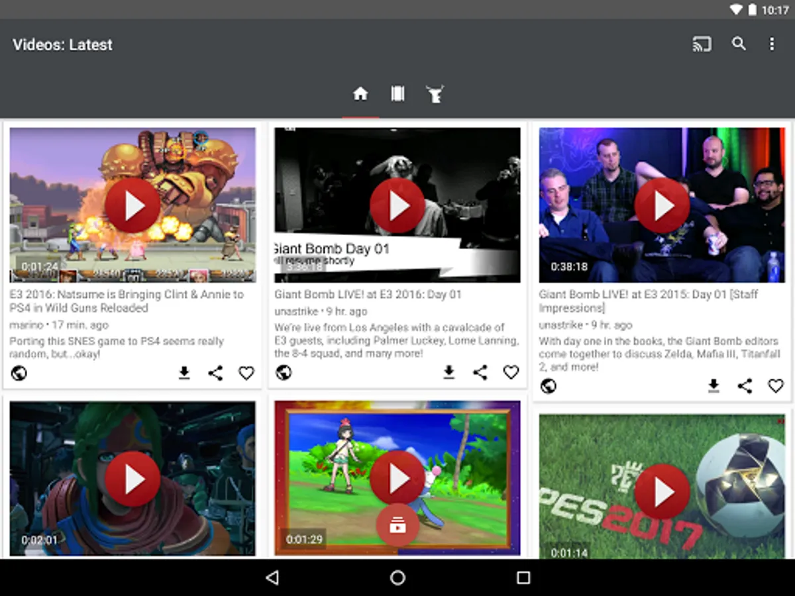Screen dimensions: 795x596
Task: Open title Giant Bomb LIVE! at E3 2016: Day 01
Action: click(x=368, y=295)
